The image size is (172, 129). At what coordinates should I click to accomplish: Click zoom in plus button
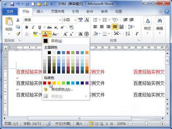(162, 124)
